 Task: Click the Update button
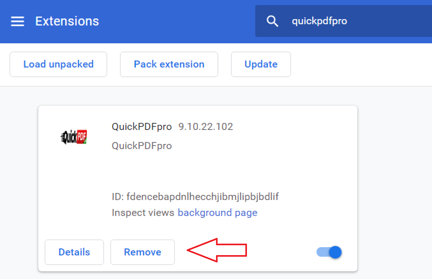[261, 64]
